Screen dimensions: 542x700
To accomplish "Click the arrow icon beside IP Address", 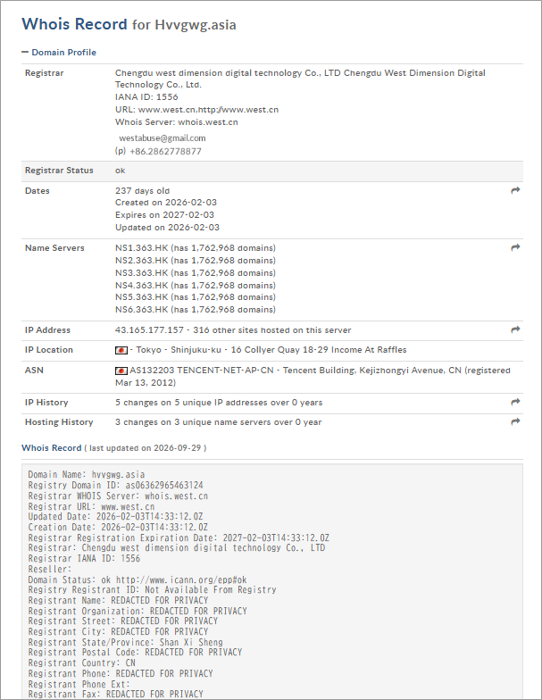I will (515, 330).
